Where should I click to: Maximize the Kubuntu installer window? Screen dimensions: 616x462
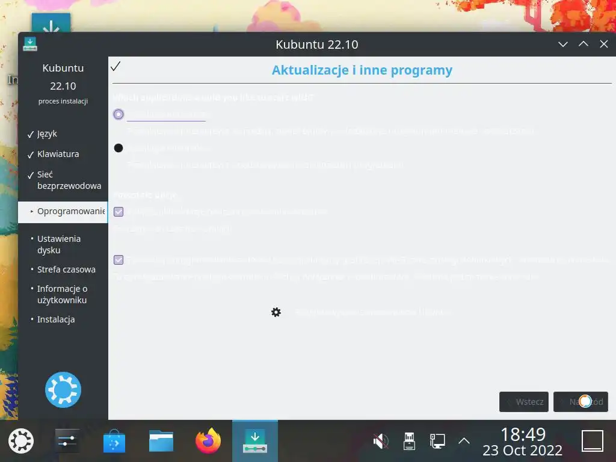[584, 44]
